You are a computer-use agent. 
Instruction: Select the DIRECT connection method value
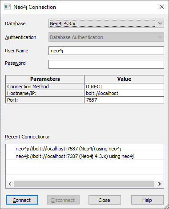124,87
